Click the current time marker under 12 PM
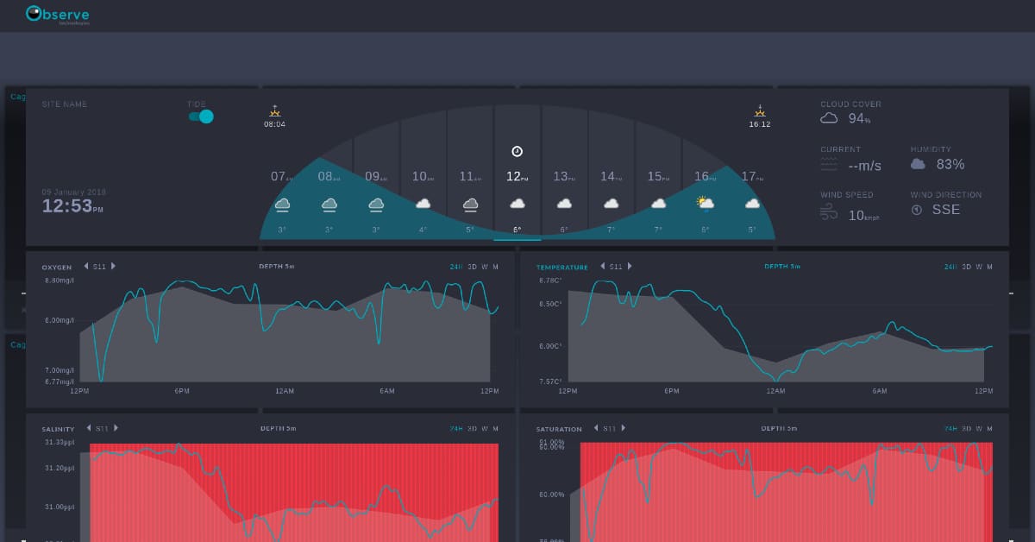The width and height of the screenshot is (1035, 542). coord(517,238)
